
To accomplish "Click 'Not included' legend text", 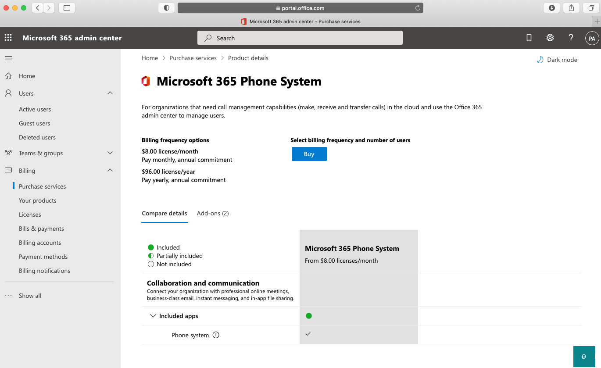I will [174, 264].
